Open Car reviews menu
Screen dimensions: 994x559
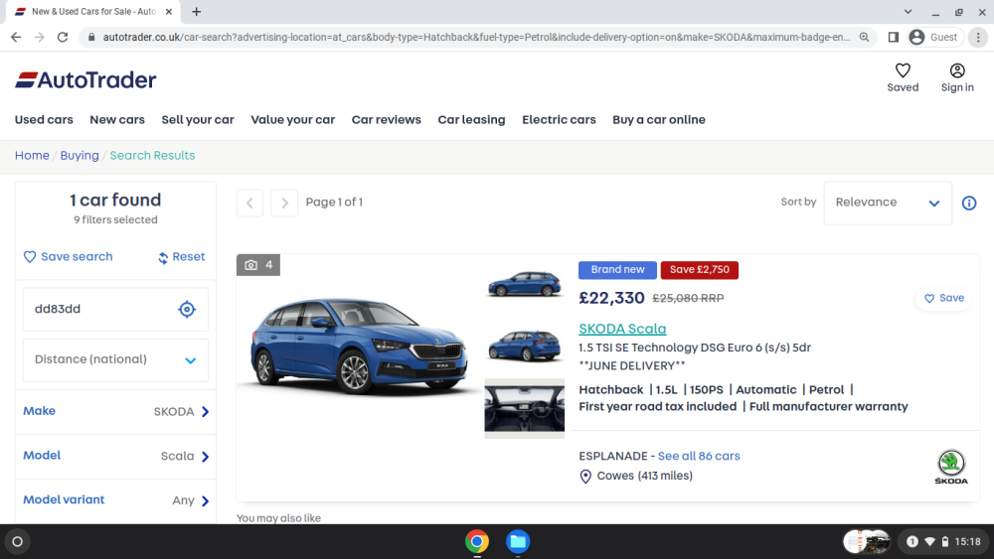coord(386,120)
